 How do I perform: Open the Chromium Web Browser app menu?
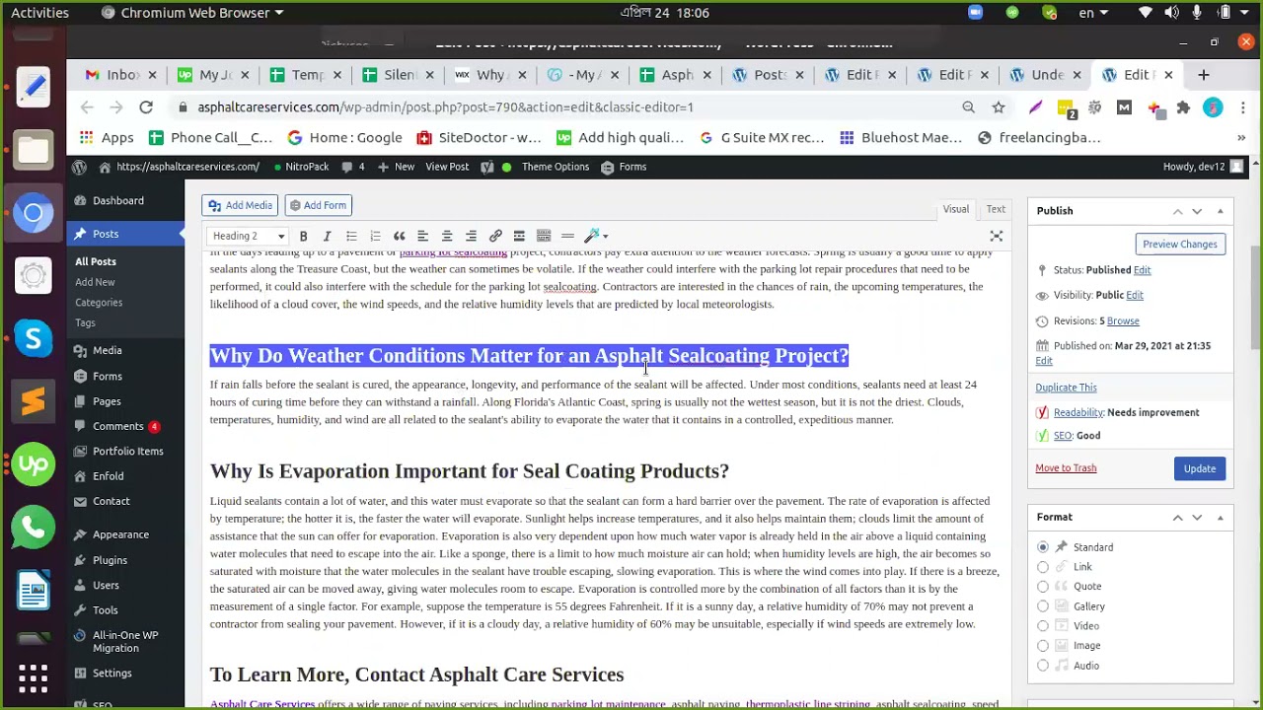(x=191, y=13)
